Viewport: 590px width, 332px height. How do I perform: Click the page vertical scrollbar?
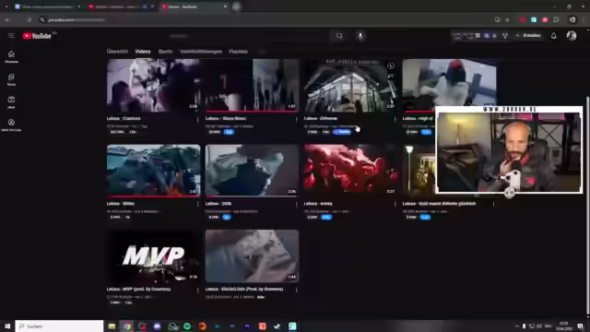point(587,205)
